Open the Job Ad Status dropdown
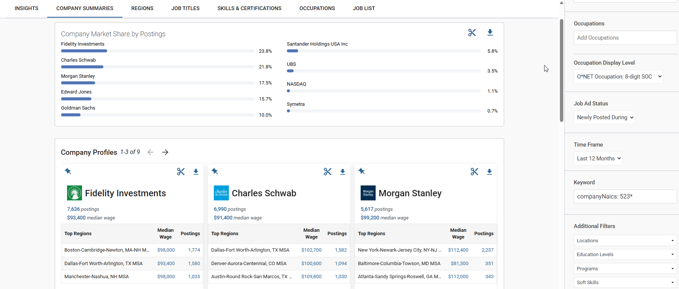The image size is (679, 289). [604, 117]
